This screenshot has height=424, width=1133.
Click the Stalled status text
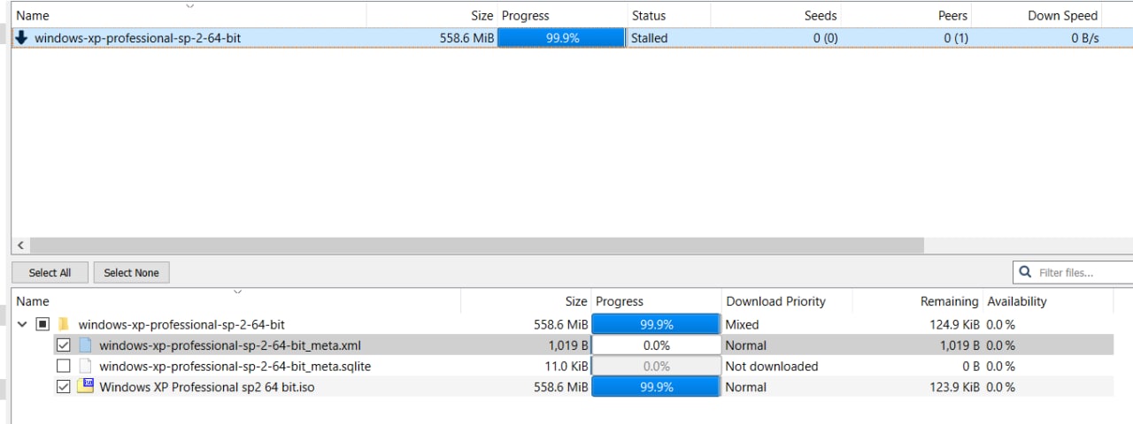tap(650, 38)
